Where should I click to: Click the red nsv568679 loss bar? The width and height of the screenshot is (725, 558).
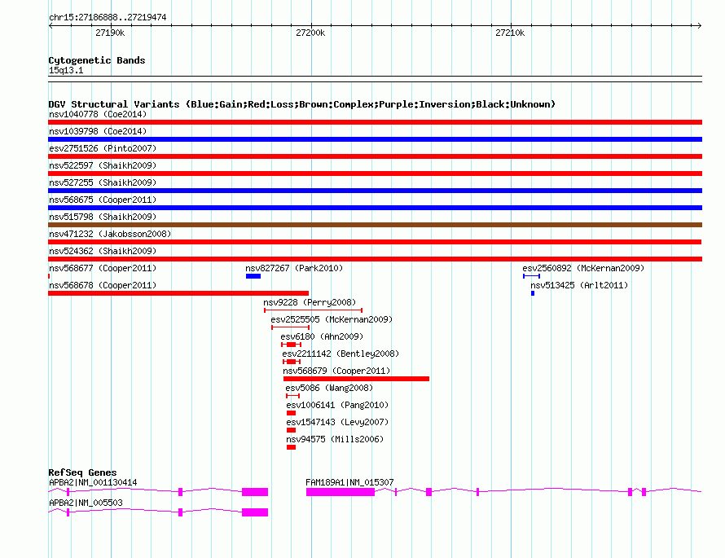pyautogui.click(x=356, y=379)
